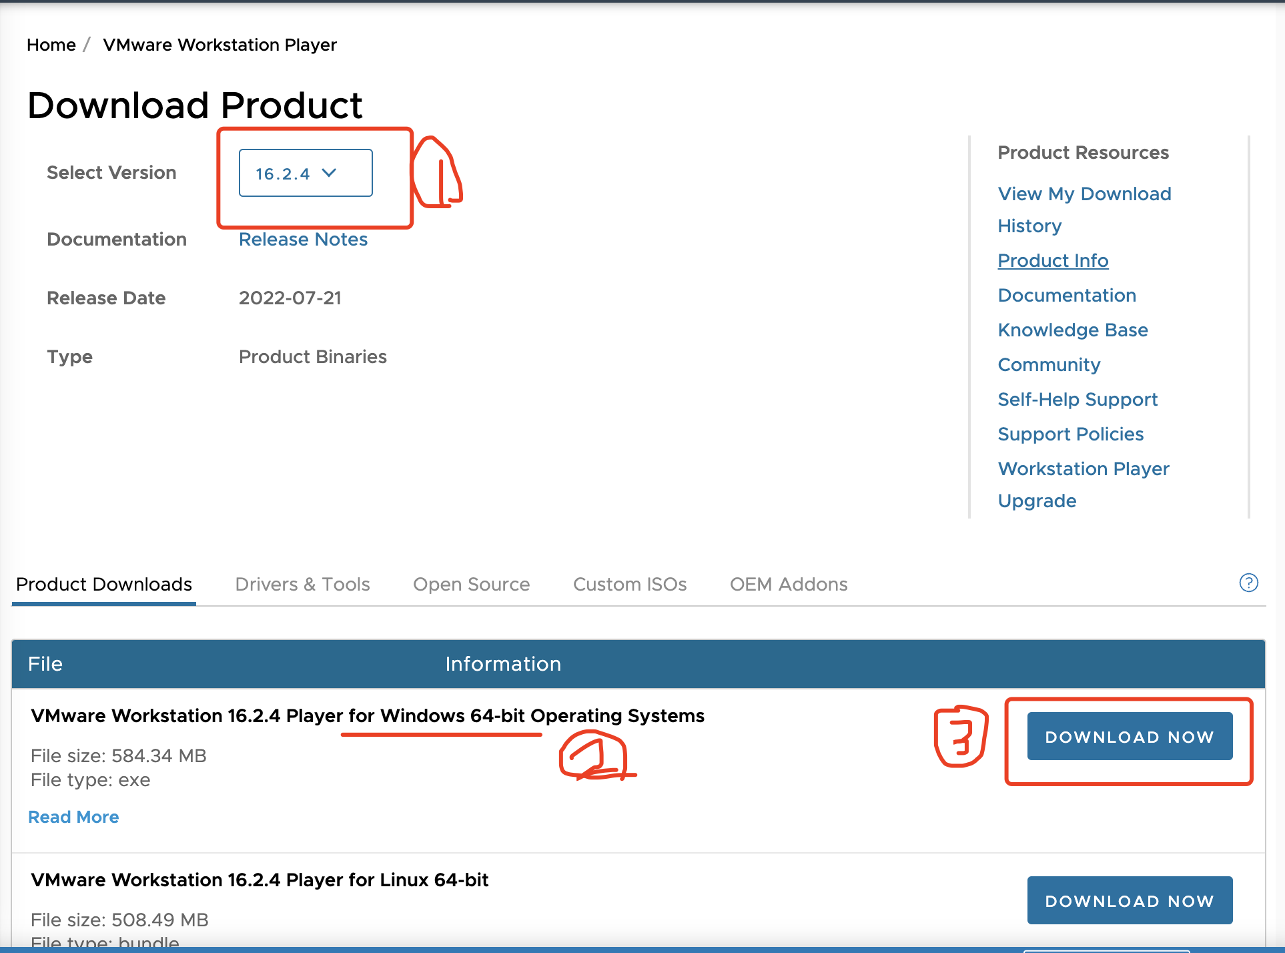The height and width of the screenshot is (953, 1285).
Task: Click the Product Resources heading
Action: pyautogui.click(x=1084, y=152)
